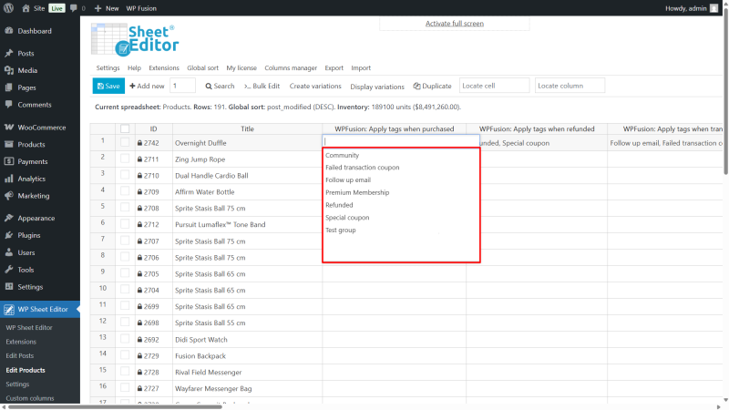Viewport: 729px width, 410px height.
Task: Click the New plus item in admin bar
Action: (107, 8)
